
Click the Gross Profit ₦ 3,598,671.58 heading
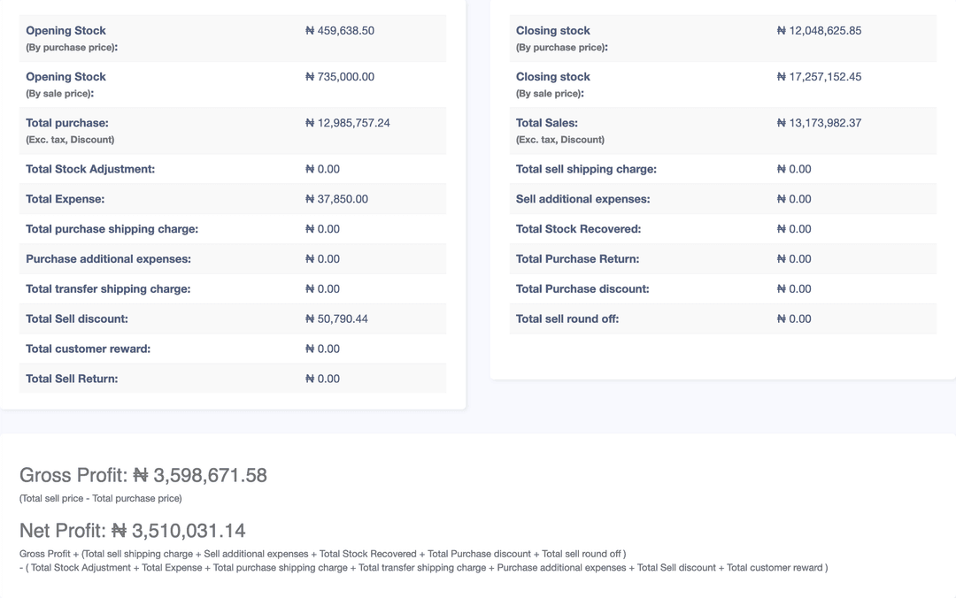[x=143, y=475]
